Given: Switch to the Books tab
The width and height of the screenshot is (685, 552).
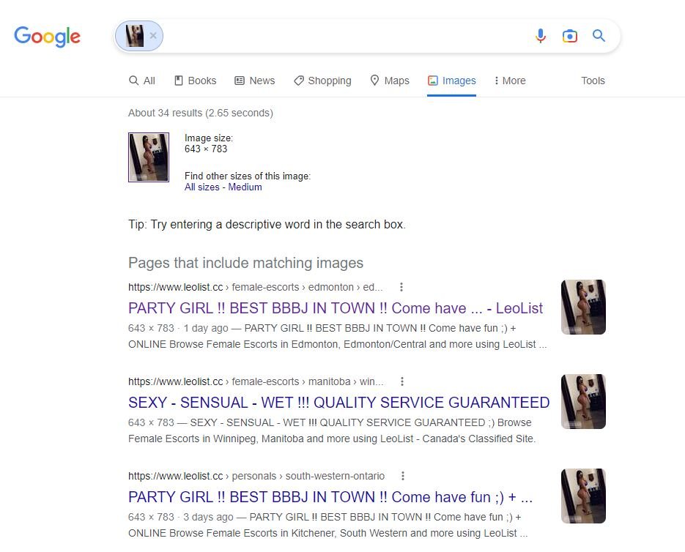Looking at the screenshot, I should pyautogui.click(x=196, y=81).
